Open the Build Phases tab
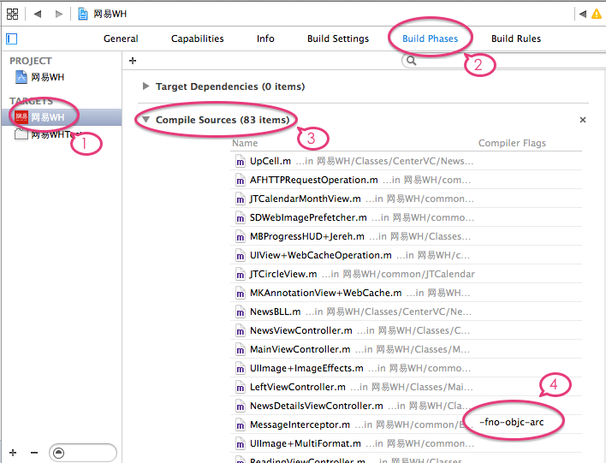This screenshot has width=606, height=463. [x=430, y=39]
